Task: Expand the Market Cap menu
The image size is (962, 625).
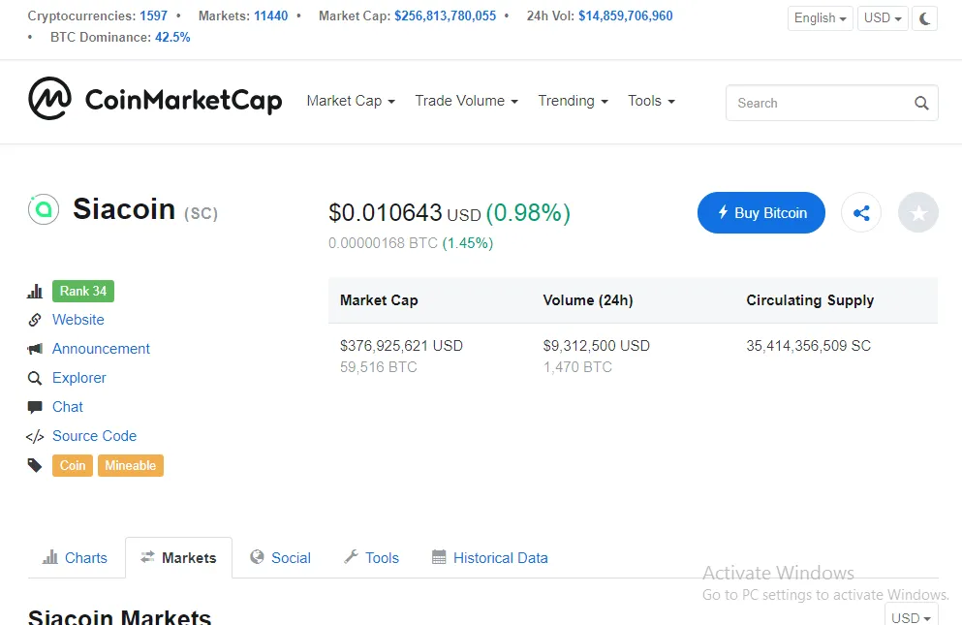Action: point(351,101)
